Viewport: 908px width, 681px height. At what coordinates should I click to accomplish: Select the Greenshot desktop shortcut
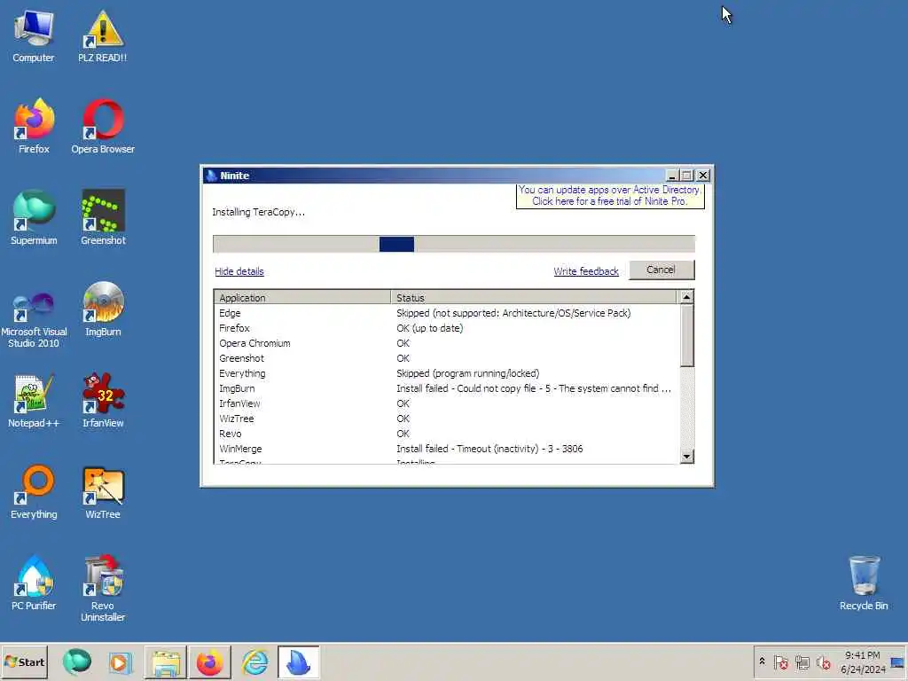click(x=103, y=218)
